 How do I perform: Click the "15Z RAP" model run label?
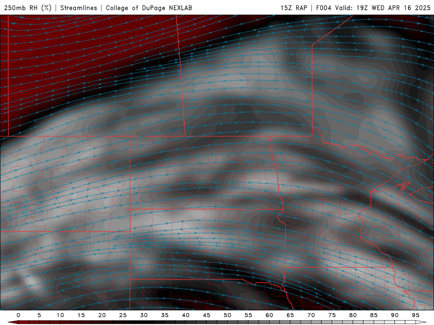pos(293,8)
